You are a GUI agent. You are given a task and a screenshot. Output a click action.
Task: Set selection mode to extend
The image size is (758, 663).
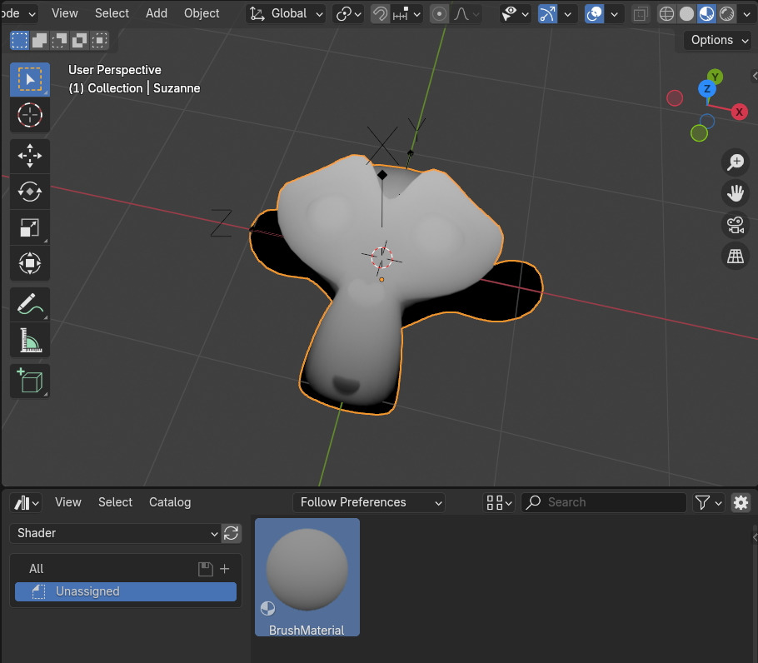tap(40, 41)
